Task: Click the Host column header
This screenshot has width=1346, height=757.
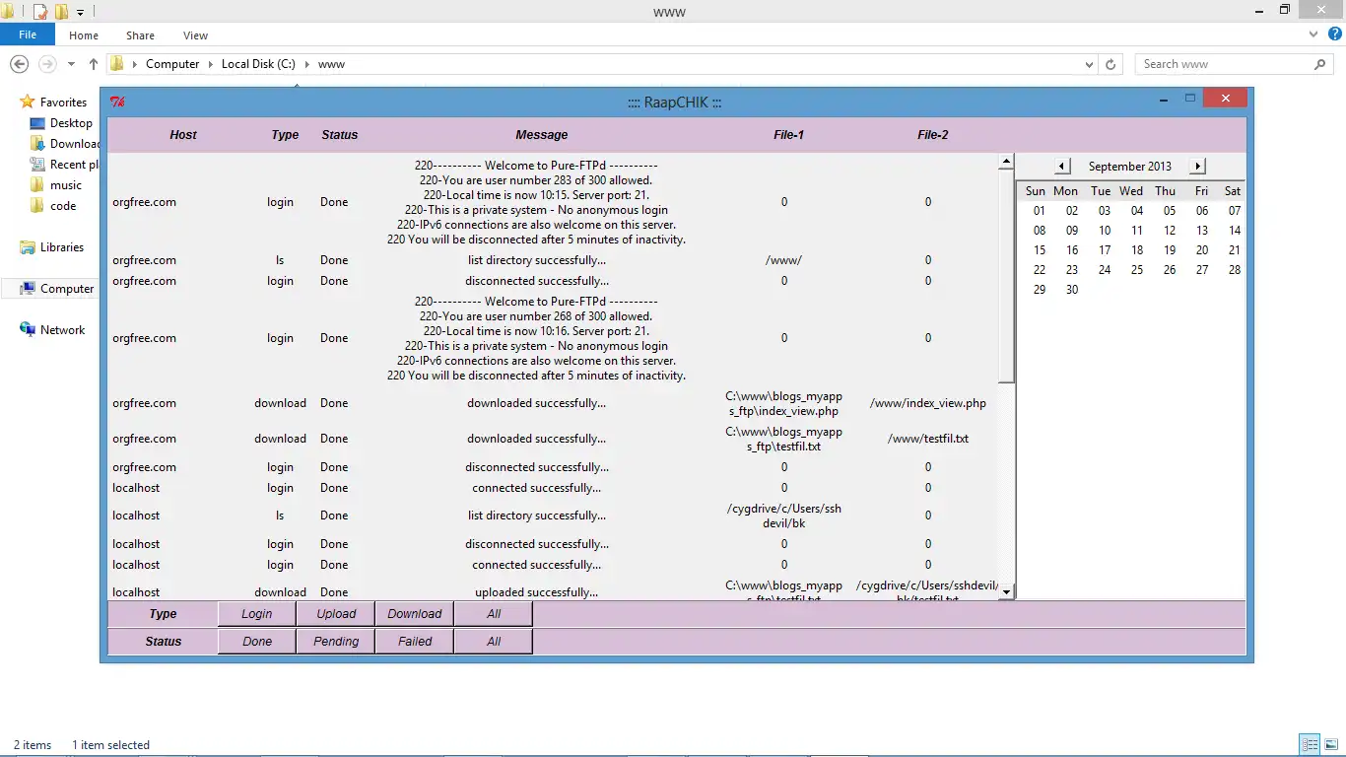Action: tap(183, 135)
